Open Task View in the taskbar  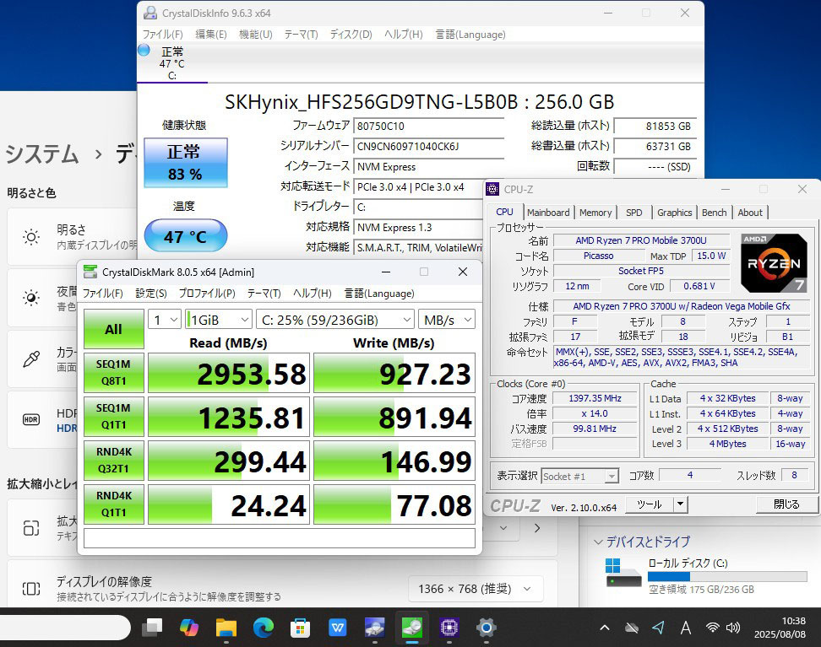coord(152,627)
